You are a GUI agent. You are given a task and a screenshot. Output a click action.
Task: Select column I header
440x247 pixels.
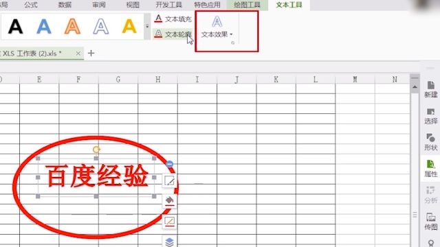tap(197, 80)
